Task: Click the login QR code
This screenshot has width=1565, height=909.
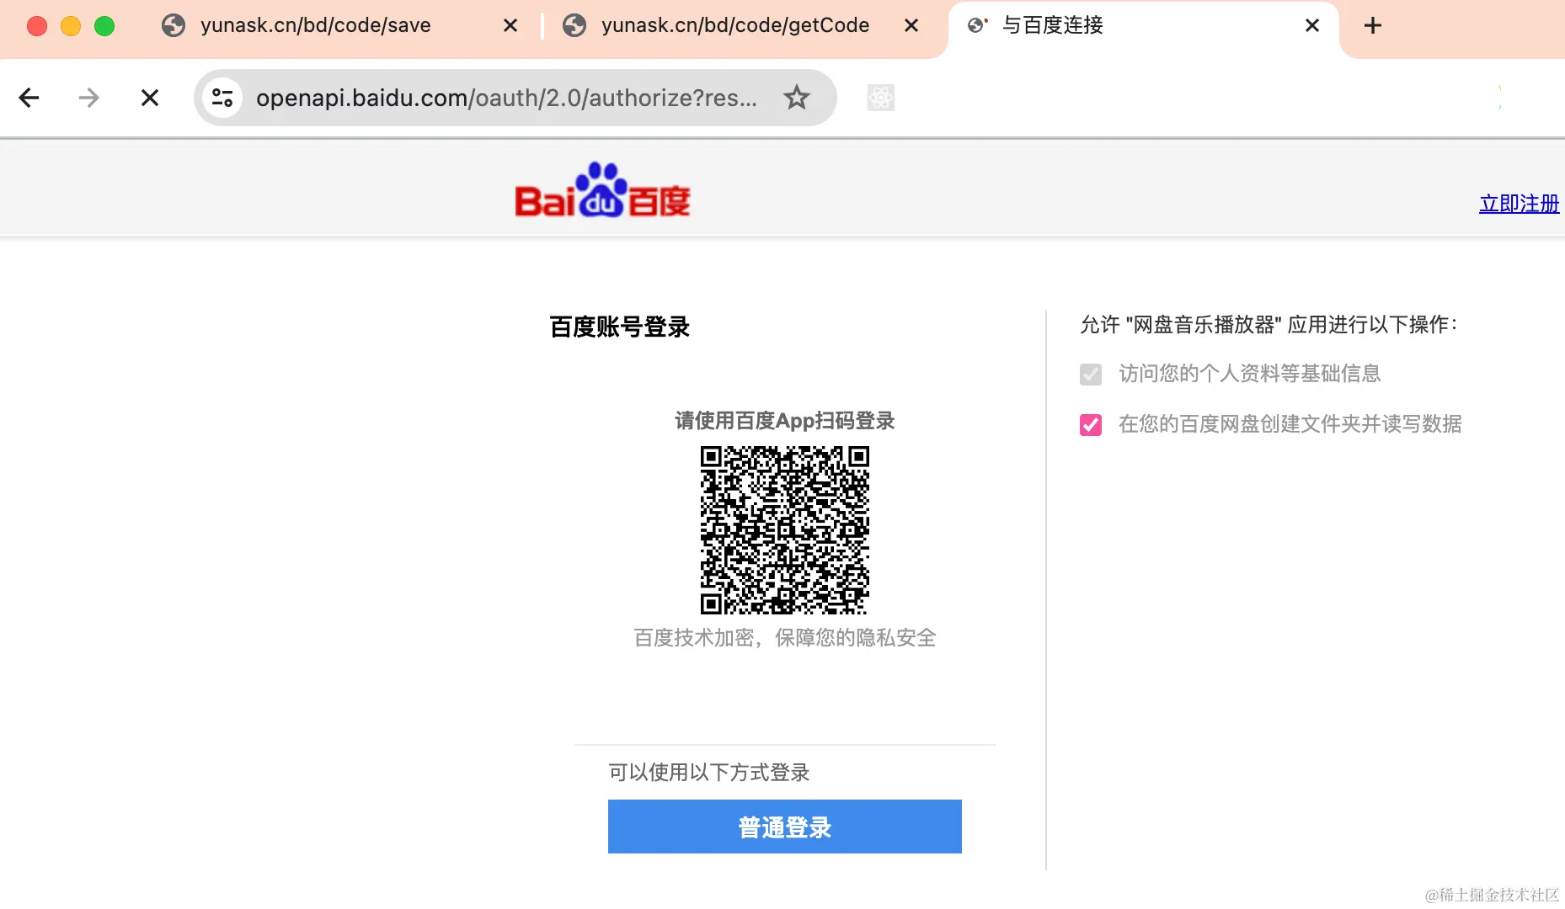Action: tap(784, 529)
